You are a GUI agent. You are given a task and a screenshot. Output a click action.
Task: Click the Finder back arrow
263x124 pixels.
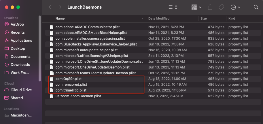click(x=50, y=7)
